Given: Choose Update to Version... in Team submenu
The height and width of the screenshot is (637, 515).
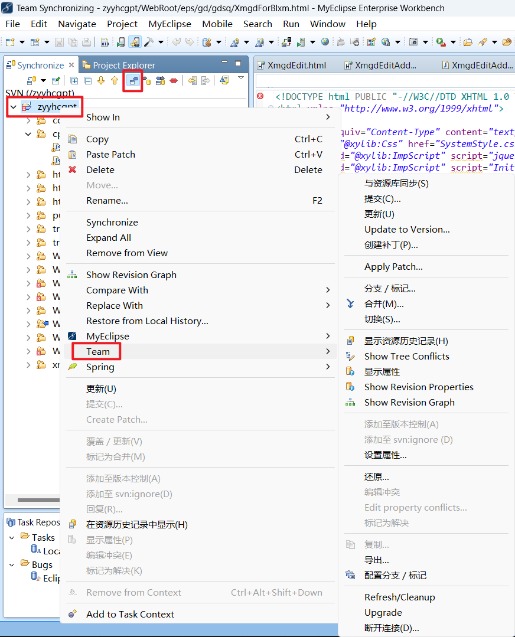Looking at the screenshot, I should click(427, 230).
